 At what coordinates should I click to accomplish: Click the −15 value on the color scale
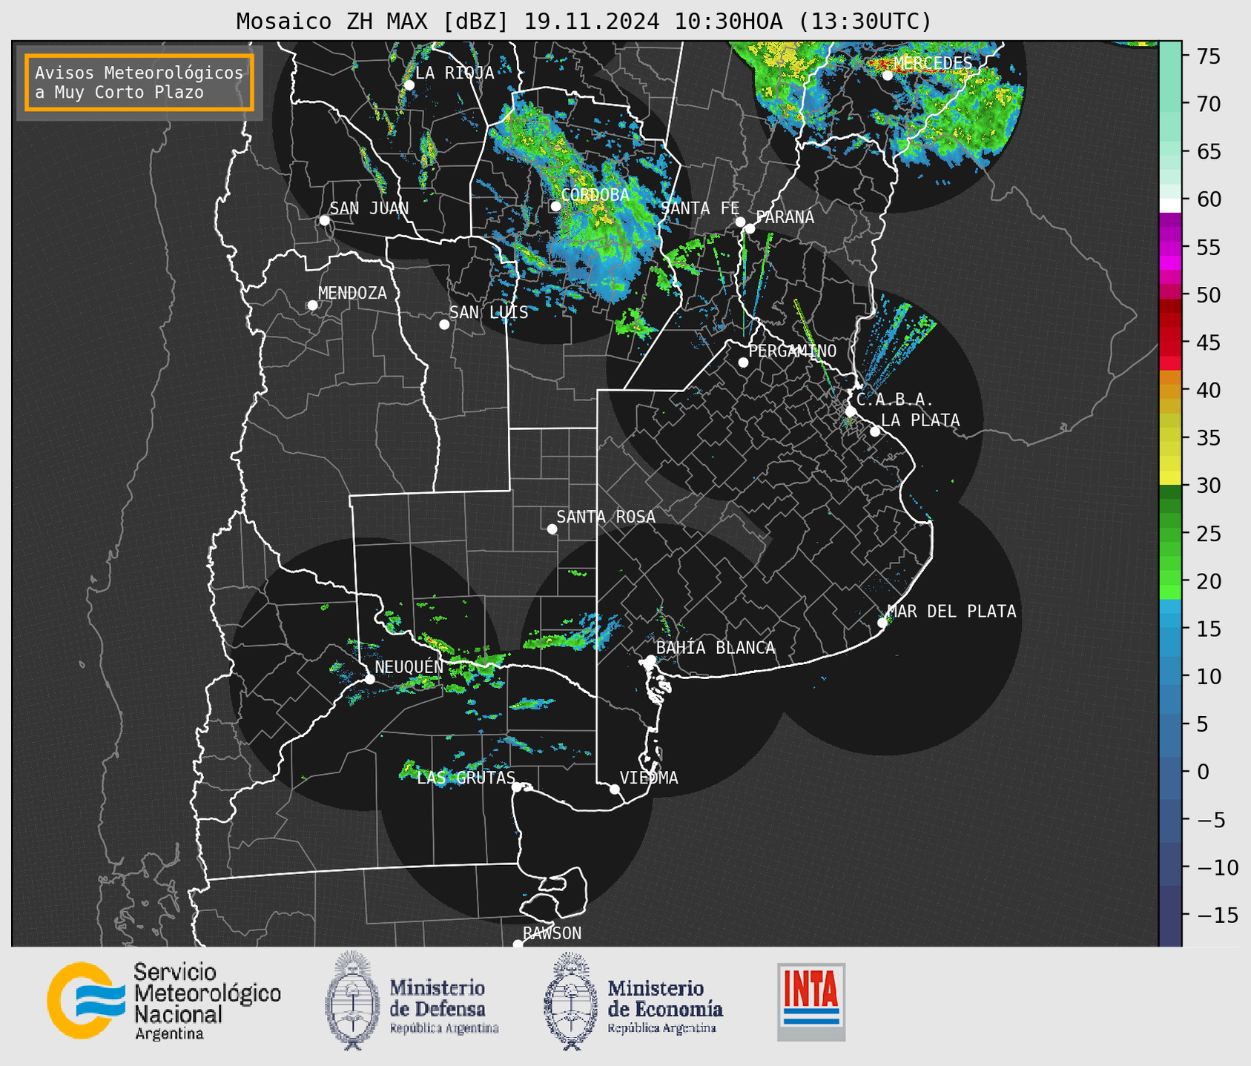click(1216, 915)
